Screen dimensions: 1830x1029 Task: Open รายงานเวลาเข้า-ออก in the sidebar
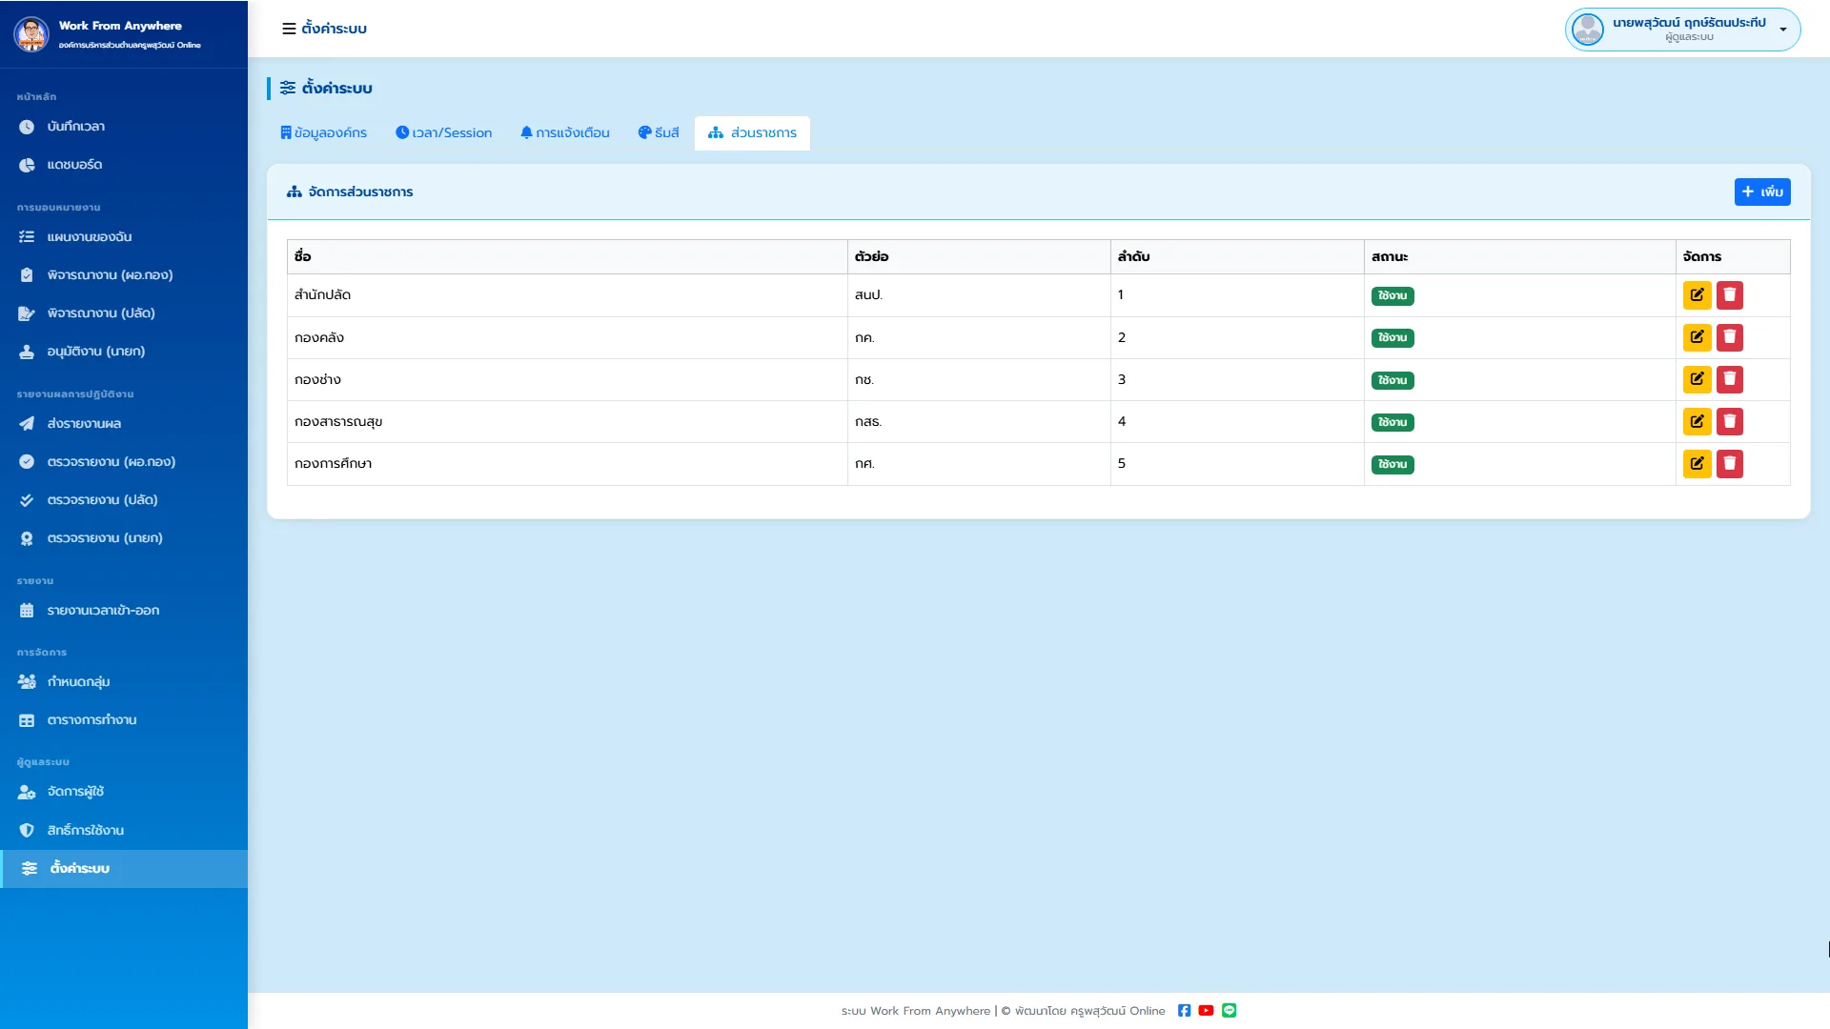tap(124, 611)
